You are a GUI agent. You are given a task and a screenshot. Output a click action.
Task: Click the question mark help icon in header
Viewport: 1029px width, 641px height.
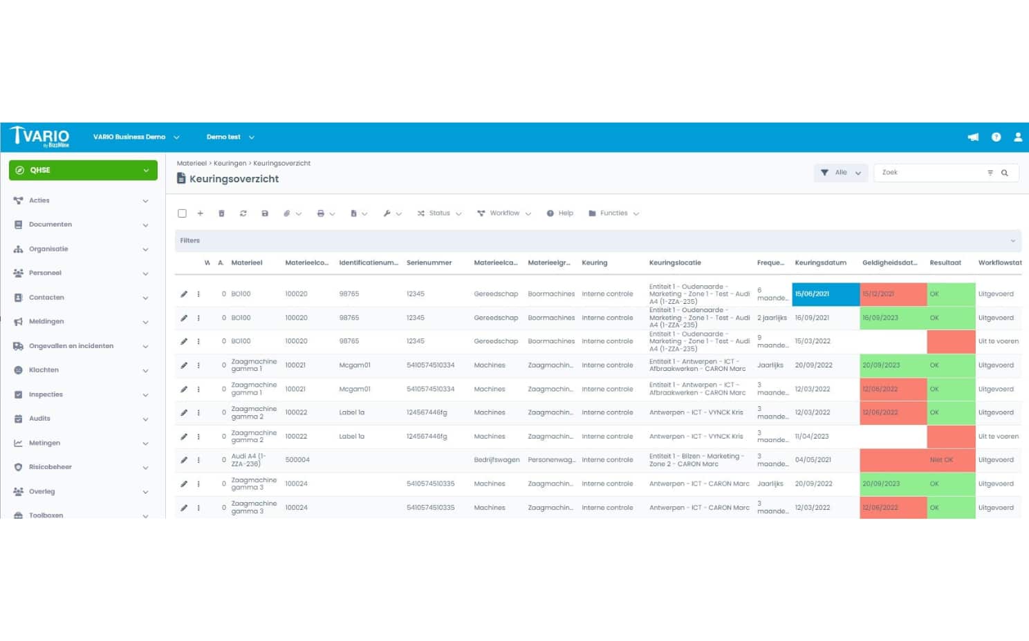click(996, 137)
